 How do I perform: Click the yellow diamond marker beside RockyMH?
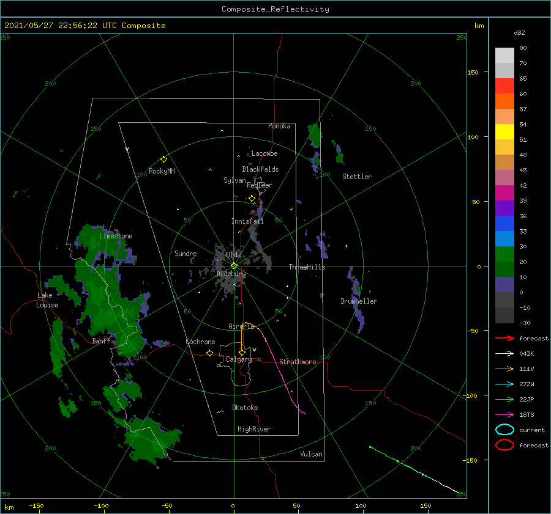tap(163, 160)
